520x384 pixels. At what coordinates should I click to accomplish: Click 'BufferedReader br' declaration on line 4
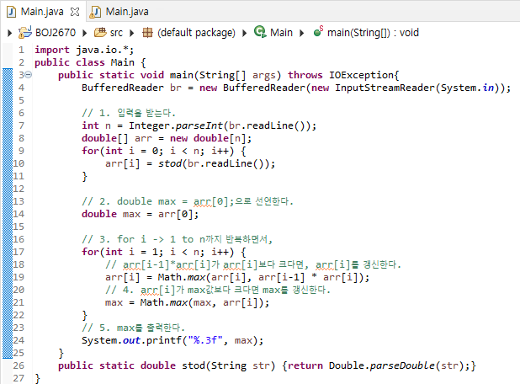pos(131,88)
